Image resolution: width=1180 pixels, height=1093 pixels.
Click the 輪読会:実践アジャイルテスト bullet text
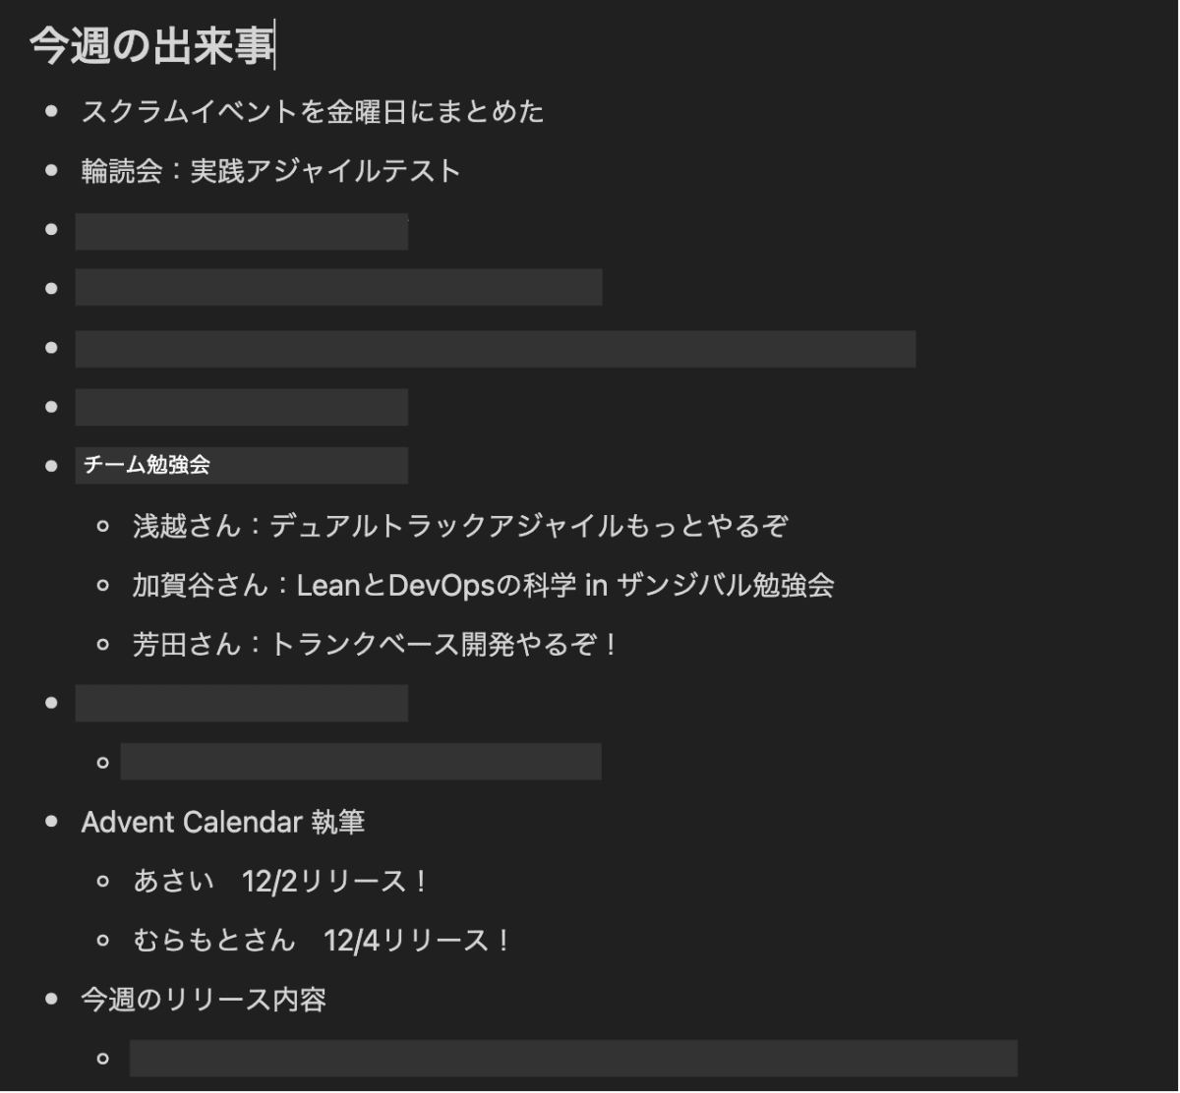[x=270, y=171]
